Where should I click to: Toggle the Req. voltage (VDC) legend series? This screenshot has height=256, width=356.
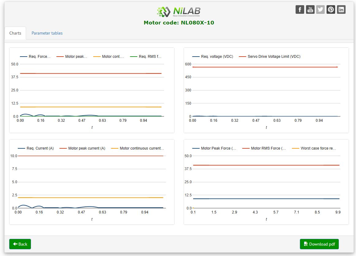point(213,57)
